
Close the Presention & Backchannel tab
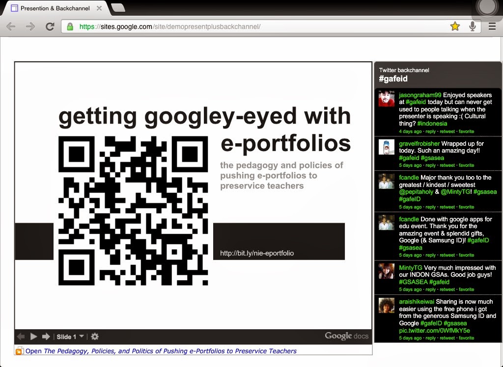[99, 8]
